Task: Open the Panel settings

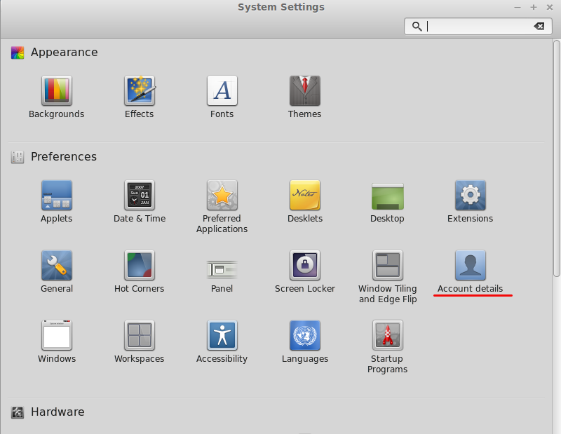Action: click(x=222, y=266)
